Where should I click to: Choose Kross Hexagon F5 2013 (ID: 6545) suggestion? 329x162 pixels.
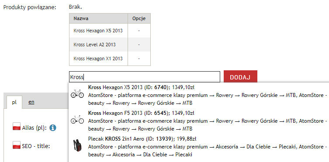pos(198,121)
